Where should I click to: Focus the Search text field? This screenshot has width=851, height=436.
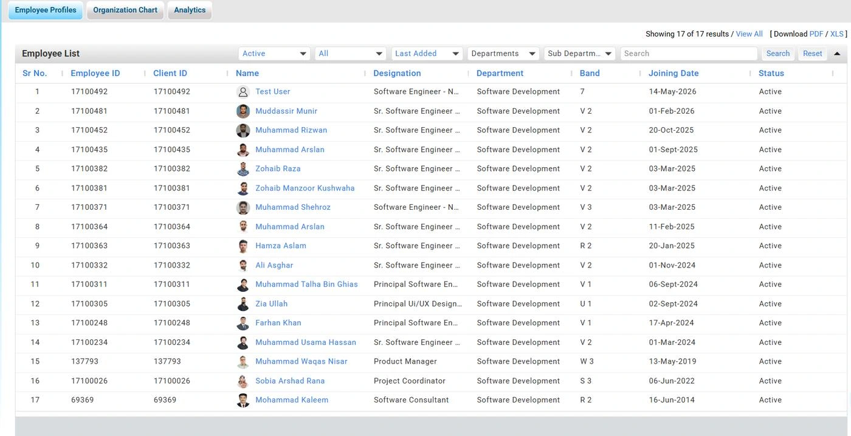(x=688, y=54)
